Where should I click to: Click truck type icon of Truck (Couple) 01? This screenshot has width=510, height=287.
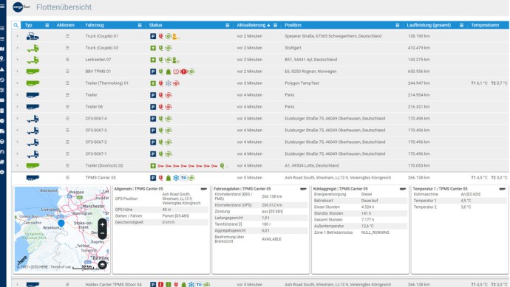[x=33, y=36]
